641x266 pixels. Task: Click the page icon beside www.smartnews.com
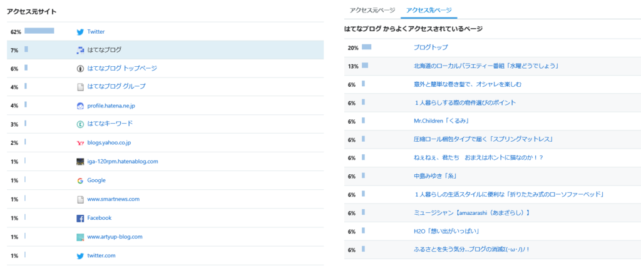80,200
